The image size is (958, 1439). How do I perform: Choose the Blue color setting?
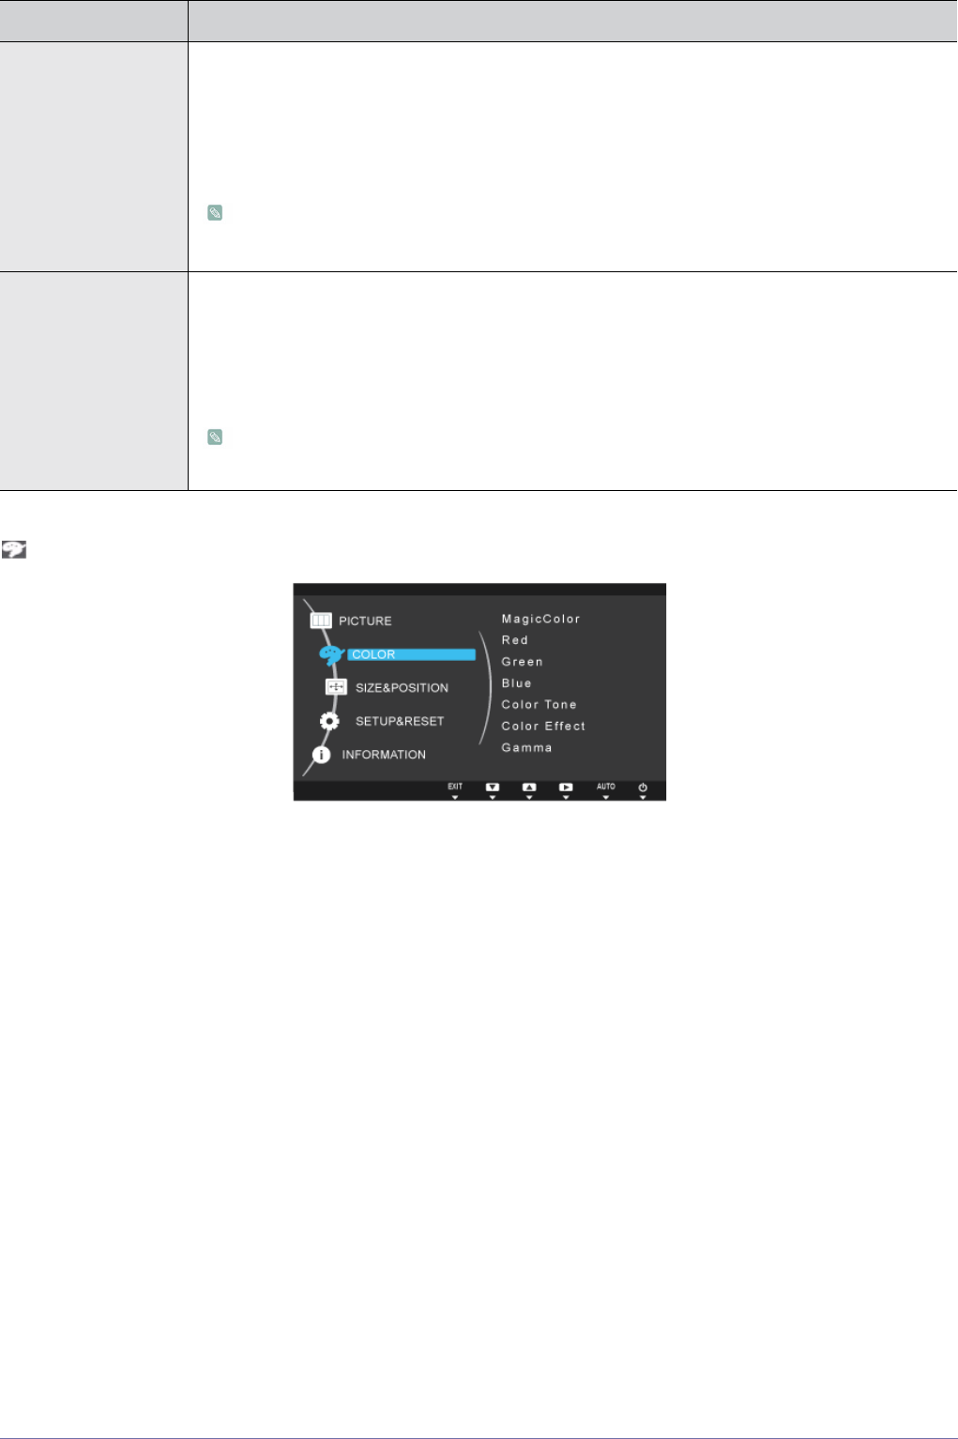point(516,683)
